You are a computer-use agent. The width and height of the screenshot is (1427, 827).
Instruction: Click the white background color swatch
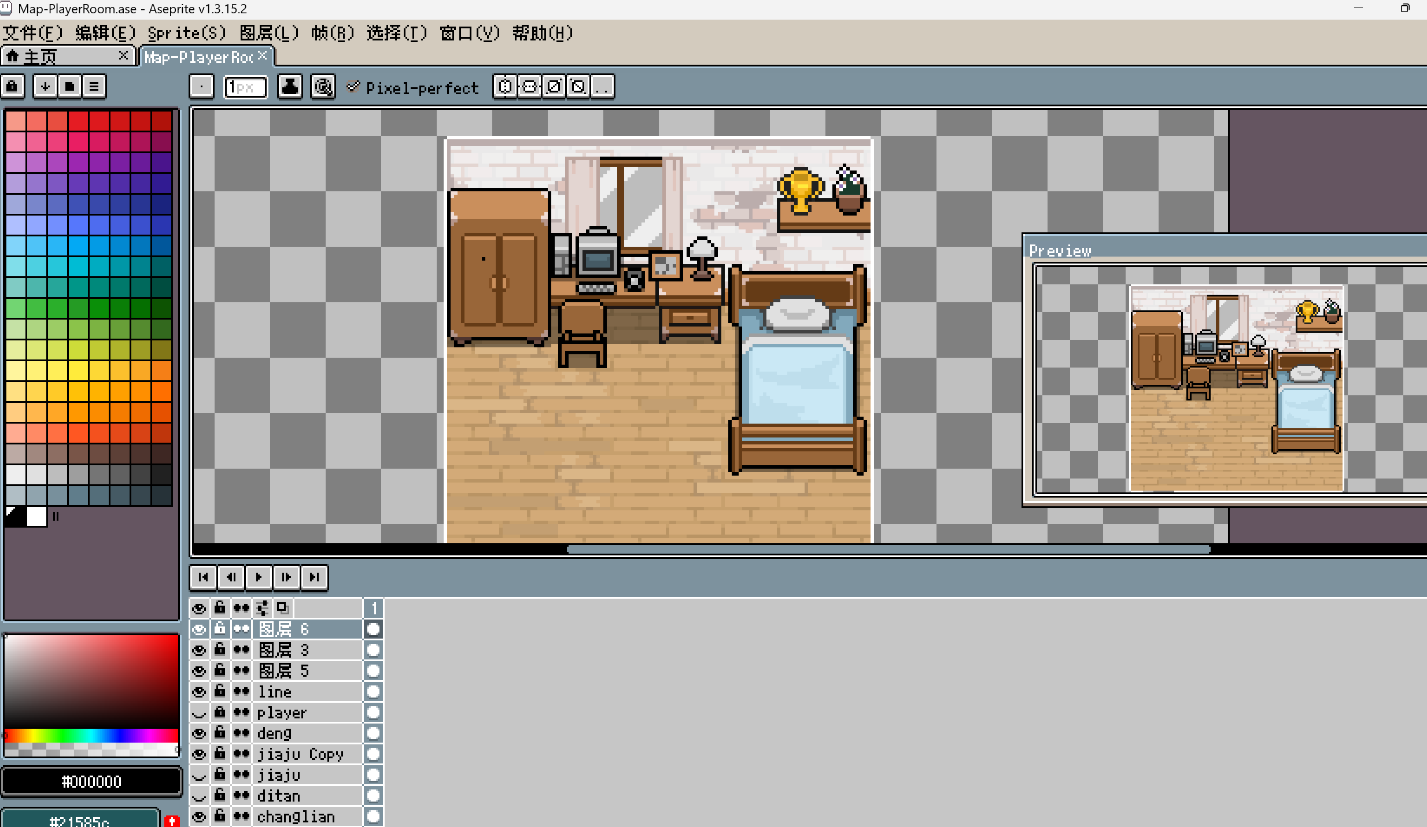[x=36, y=516]
